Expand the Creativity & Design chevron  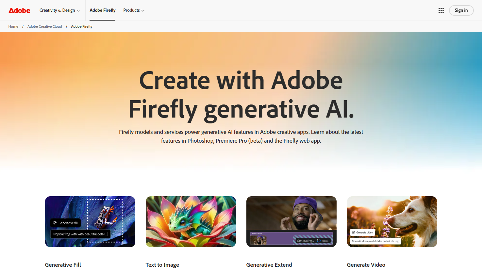(x=78, y=10)
